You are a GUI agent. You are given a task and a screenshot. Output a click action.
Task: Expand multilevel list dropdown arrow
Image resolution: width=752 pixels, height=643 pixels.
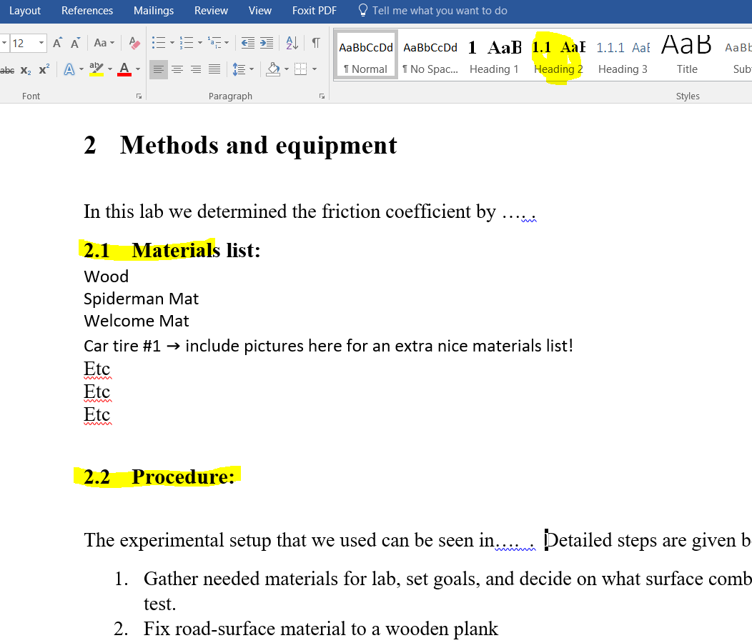pyautogui.click(x=227, y=43)
